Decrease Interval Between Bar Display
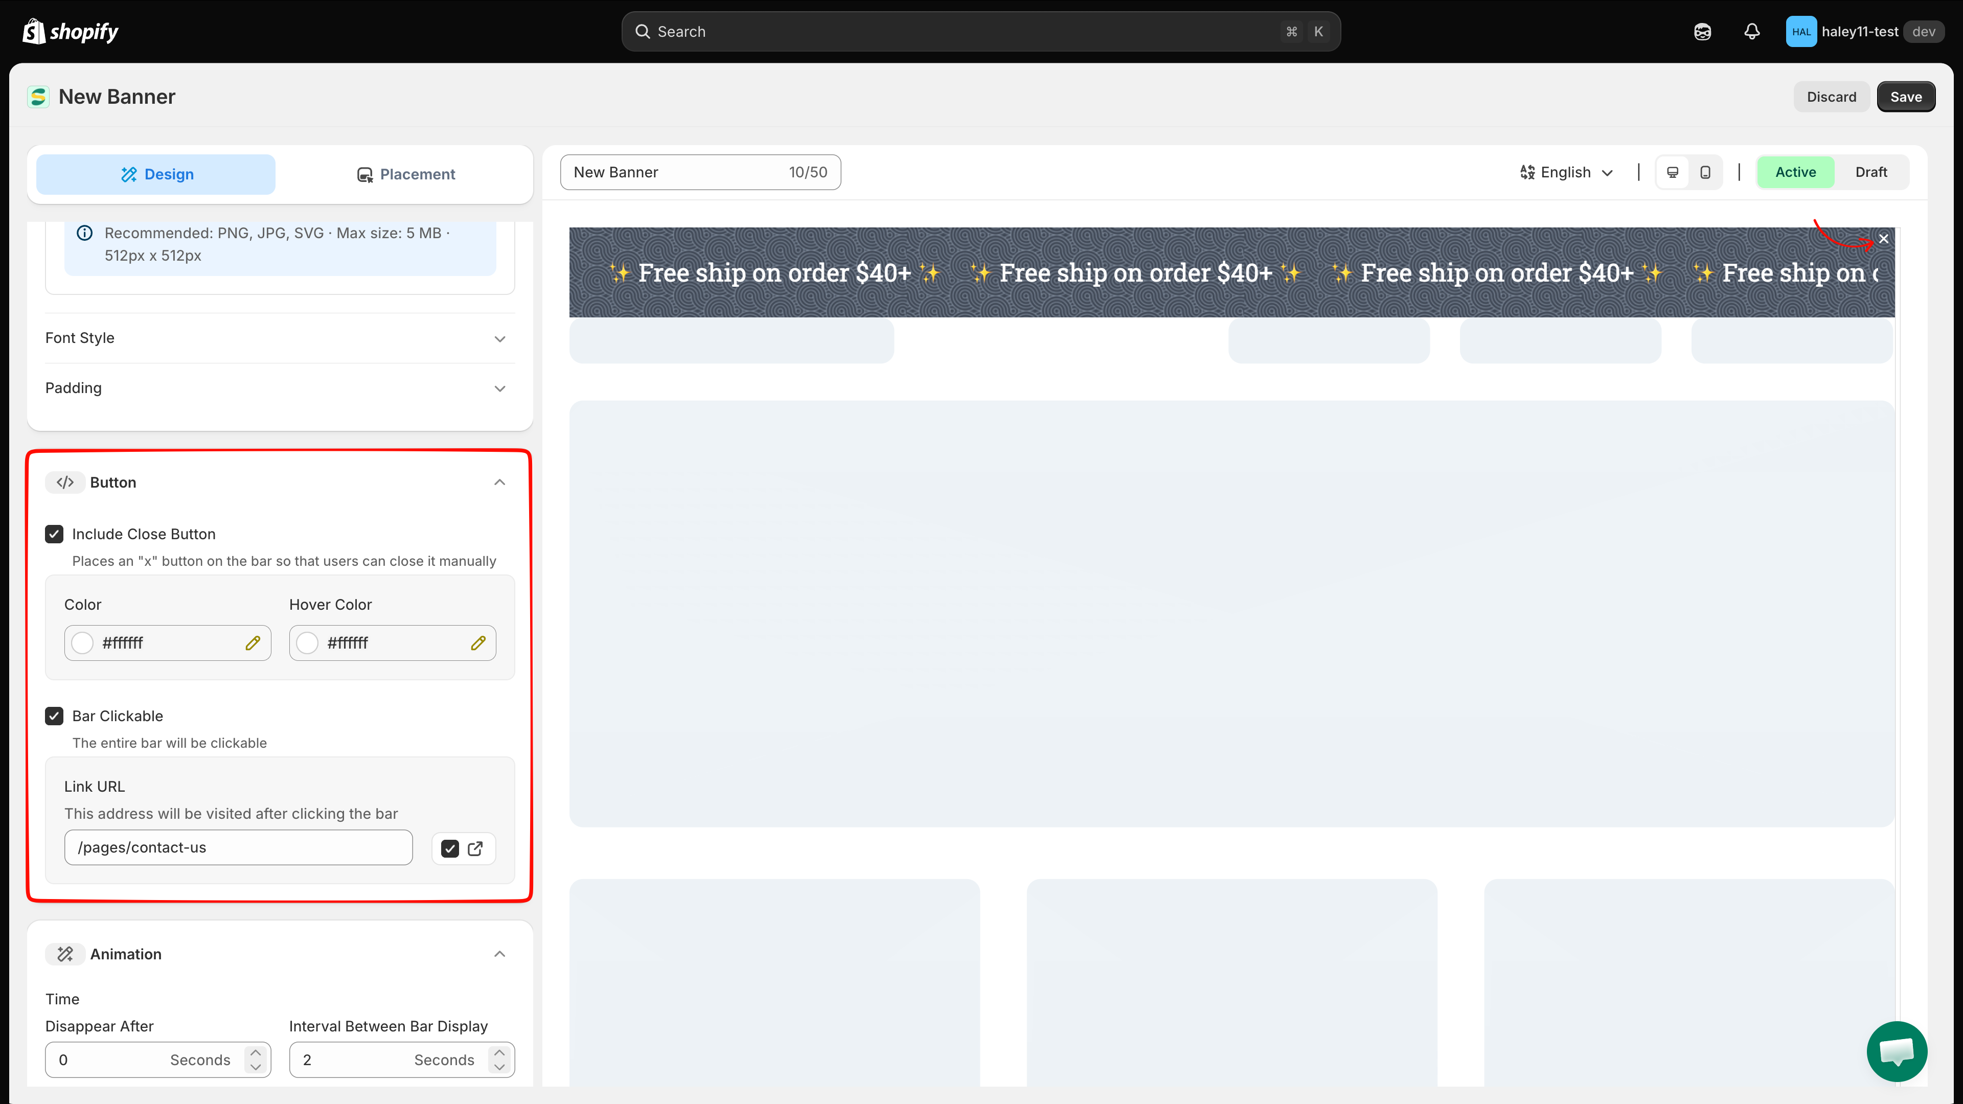1963x1104 pixels. 499,1067
